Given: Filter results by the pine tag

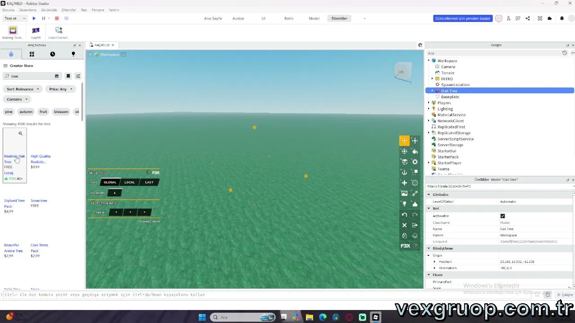Looking at the screenshot, I should (9, 112).
